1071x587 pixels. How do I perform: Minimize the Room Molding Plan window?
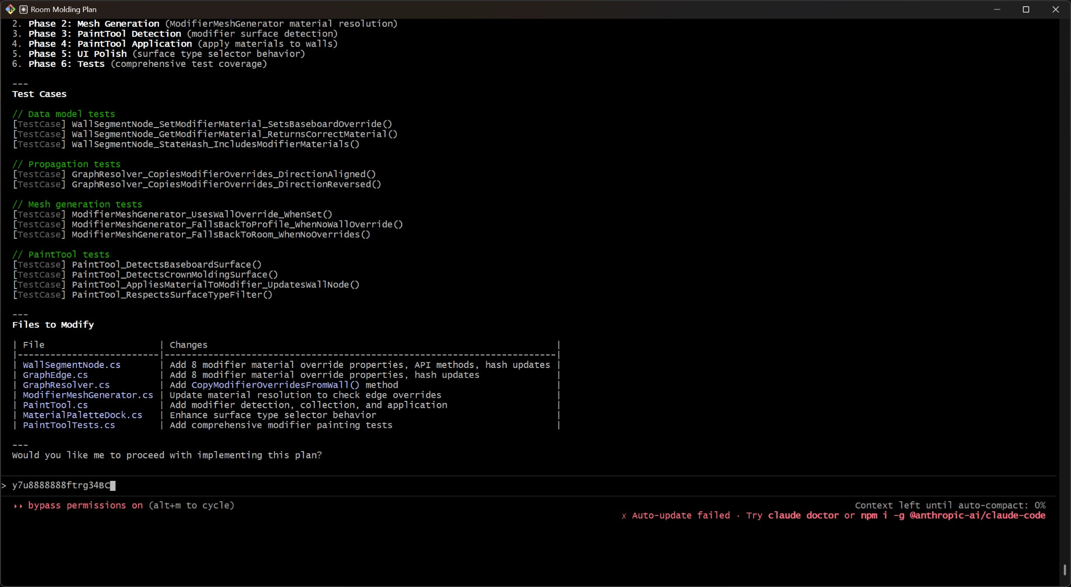pos(997,9)
